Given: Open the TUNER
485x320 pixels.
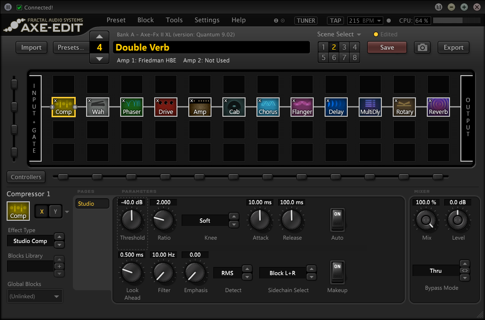Looking at the screenshot, I should coord(306,21).
